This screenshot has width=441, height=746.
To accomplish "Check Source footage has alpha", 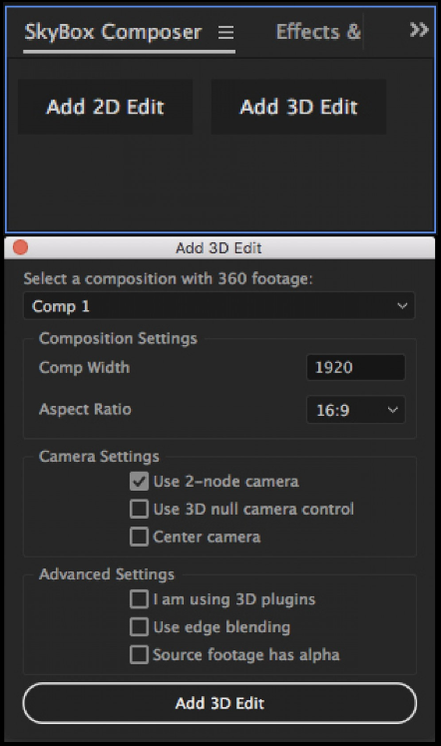I will coord(139,654).
